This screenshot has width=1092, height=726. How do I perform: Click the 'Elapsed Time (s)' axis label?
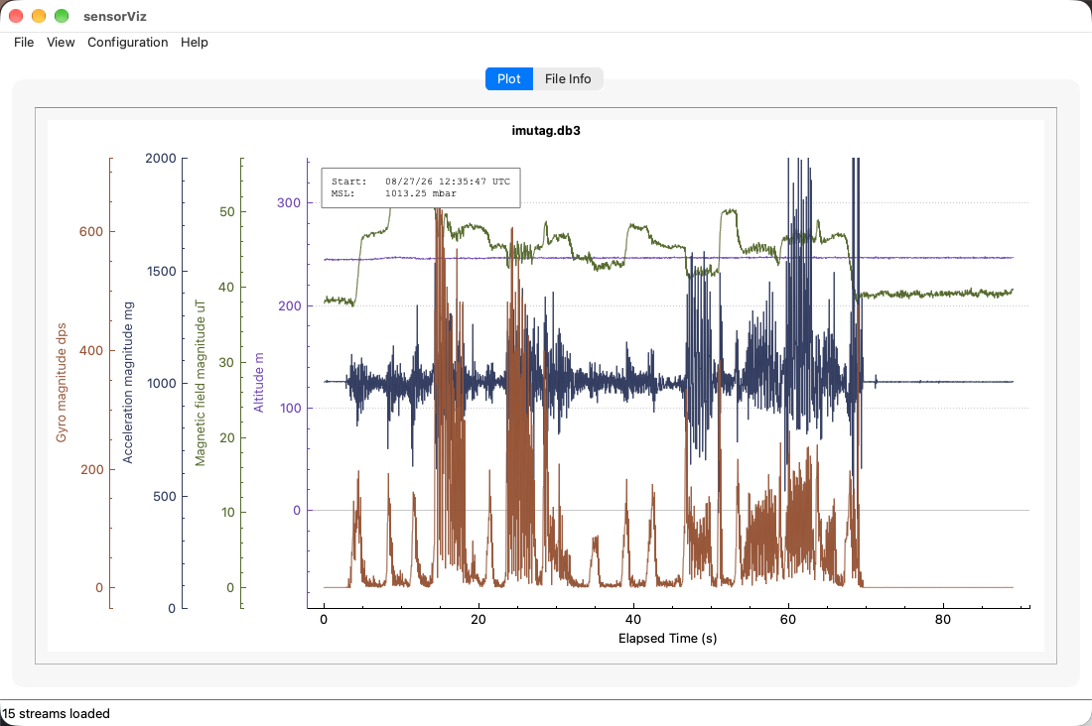pos(667,639)
